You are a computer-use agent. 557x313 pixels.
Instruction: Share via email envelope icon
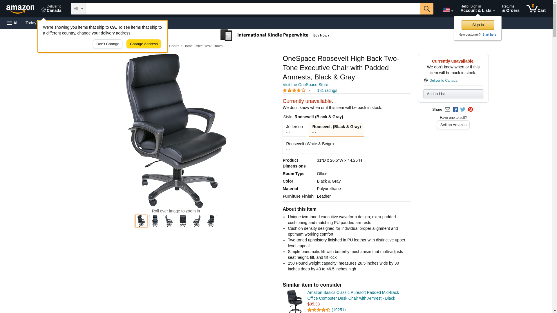447,110
